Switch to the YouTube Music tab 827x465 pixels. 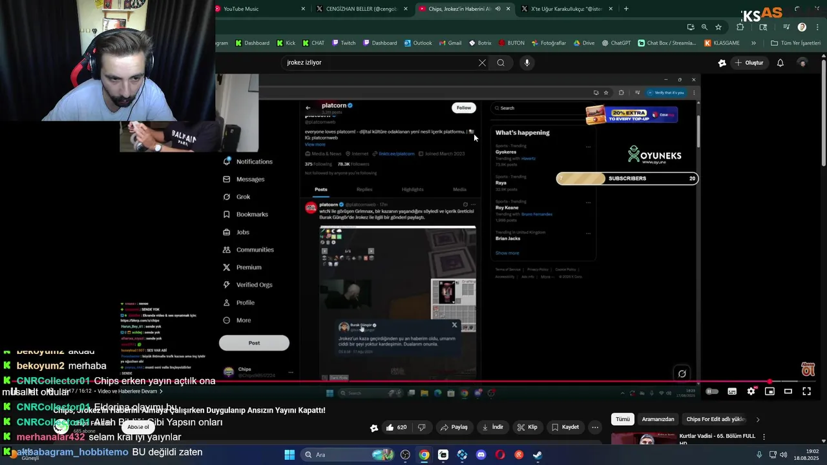coord(261,9)
